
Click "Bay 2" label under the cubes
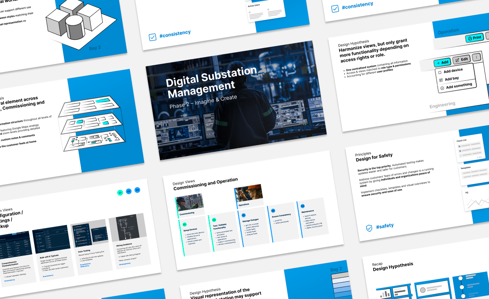point(95,48)
